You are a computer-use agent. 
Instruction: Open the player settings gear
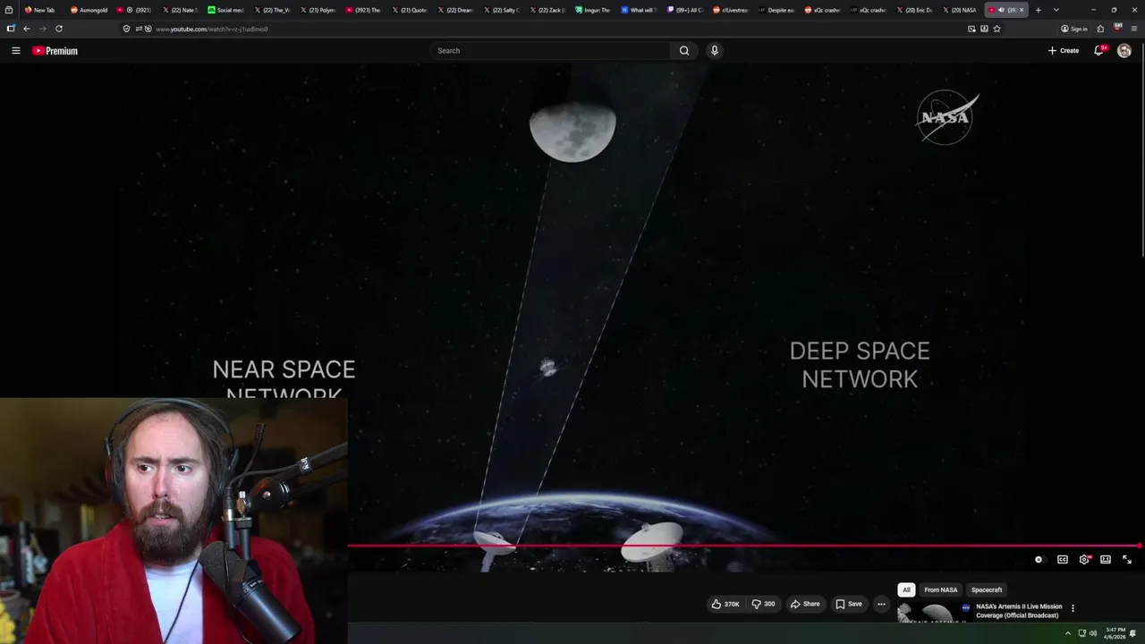click(1084, 560)
